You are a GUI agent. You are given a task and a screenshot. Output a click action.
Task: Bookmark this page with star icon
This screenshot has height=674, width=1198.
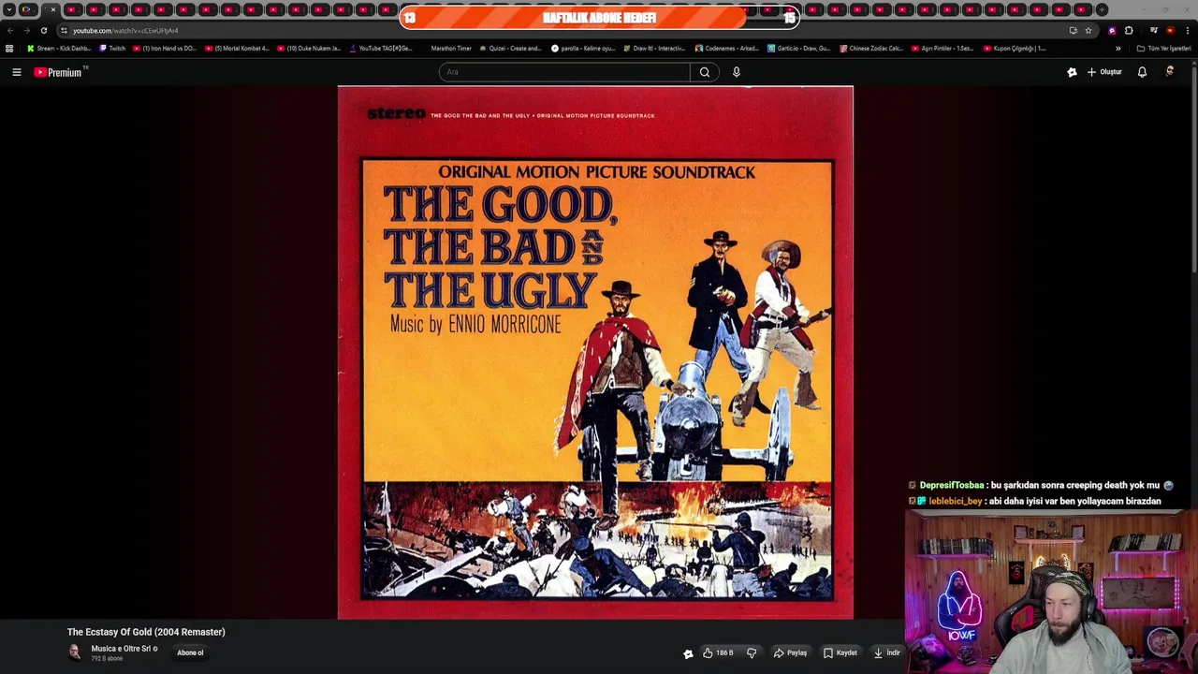coord(1088,30)
